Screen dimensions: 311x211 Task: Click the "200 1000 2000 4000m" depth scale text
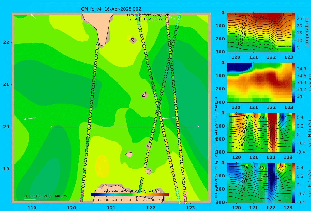[x=45, y=196]
